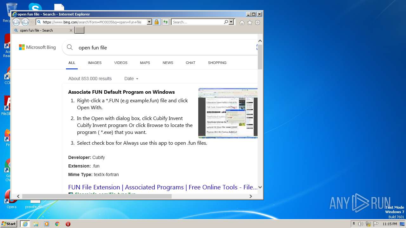
Task: Open the Chrome taskbar icon
Action: pyautogui.click(x=57, y=224)
